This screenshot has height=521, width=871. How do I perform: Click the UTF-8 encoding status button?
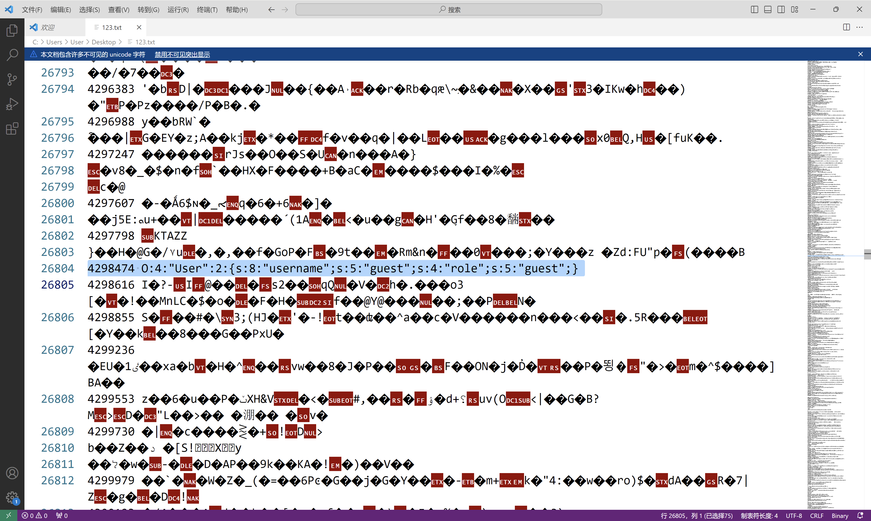point(794,515)
